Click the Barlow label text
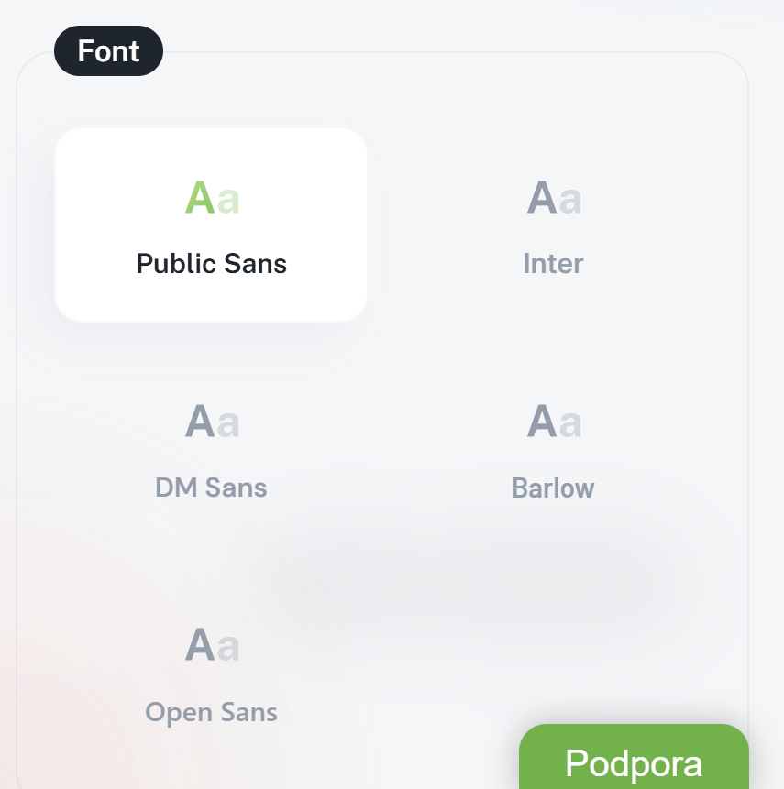This screenshot has width=784, height=789. click(553, 488)
